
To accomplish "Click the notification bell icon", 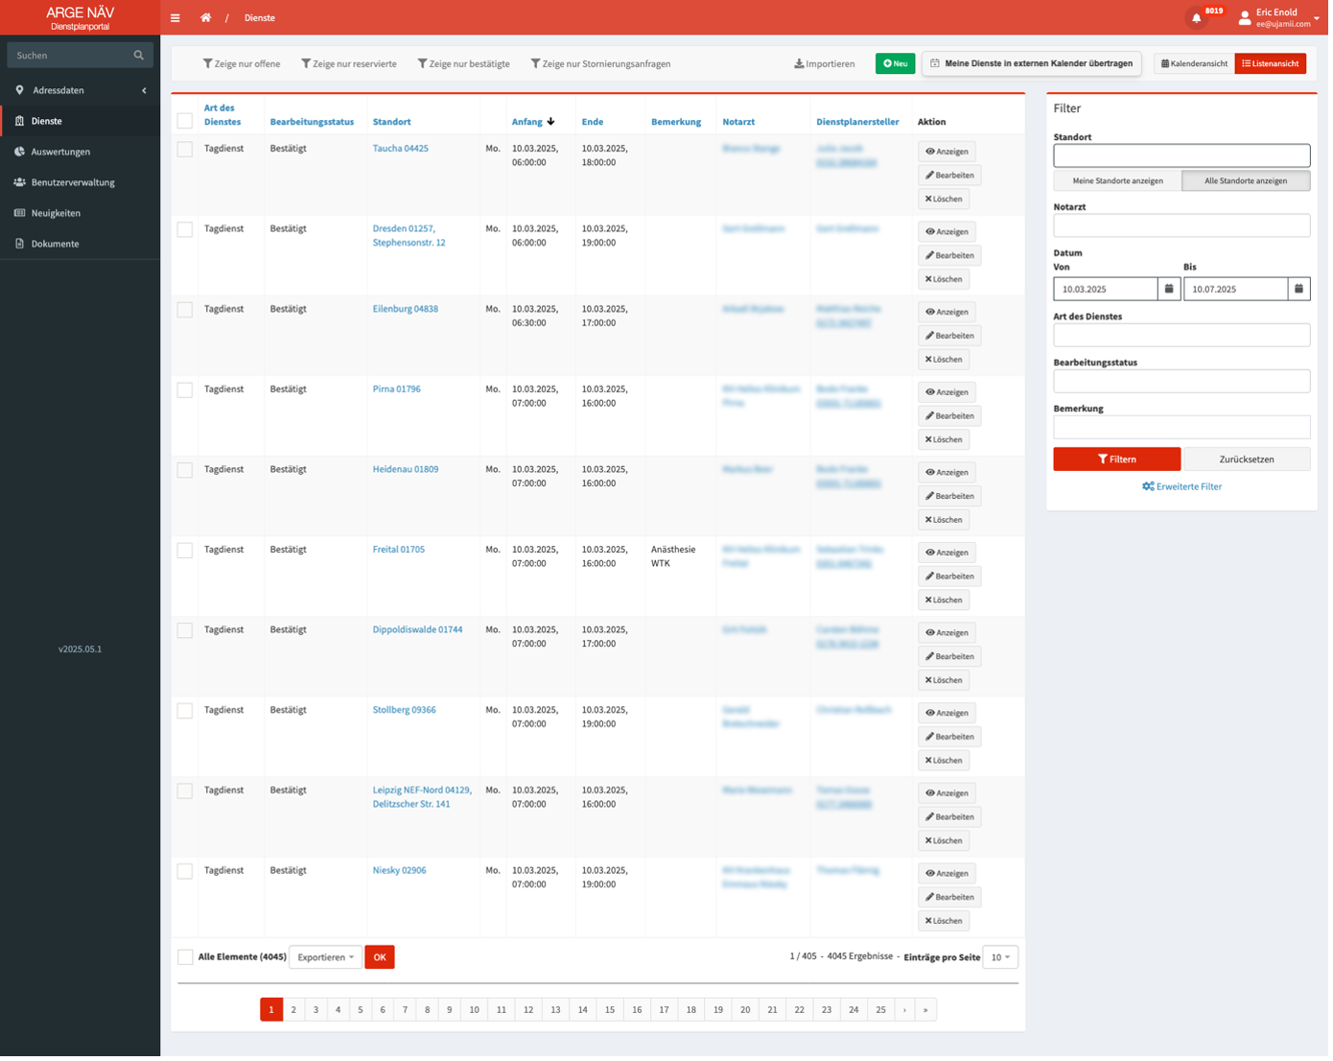I will point(1196,18).
